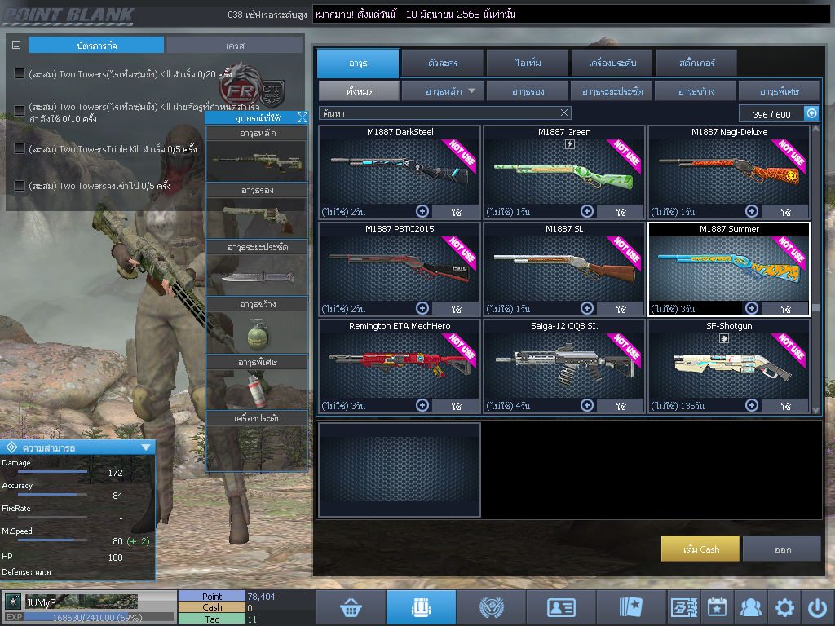This screenshot has width=835, height=626.
Task: Select the อาวุธระยะประชิด filter tab
Action: click(x=612, y=91)
